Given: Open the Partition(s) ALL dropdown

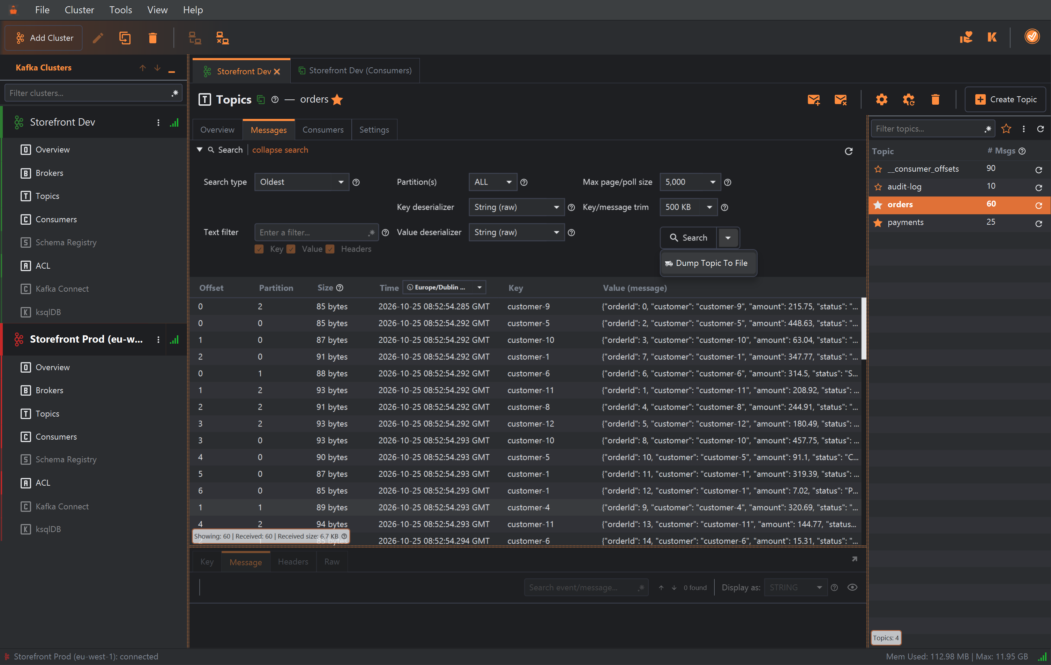Looking at the screenshot, I should (x=493, y=182).
